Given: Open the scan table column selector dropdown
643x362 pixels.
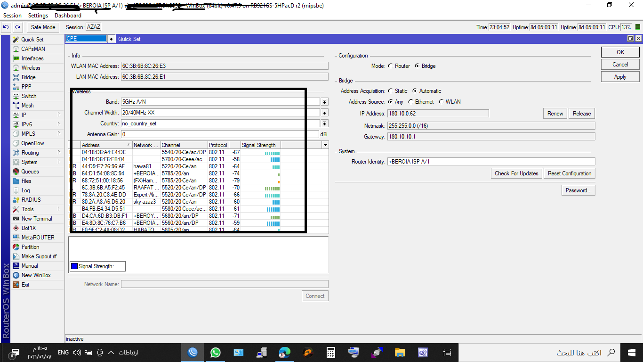Looking at the screenshot, I should click(325, 145).
